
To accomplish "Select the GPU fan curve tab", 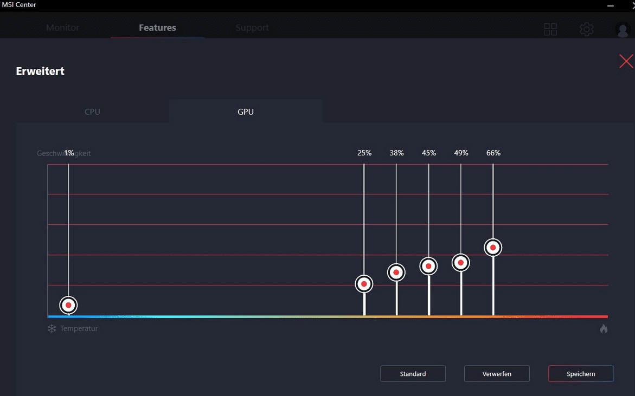I will pyautogui.click(x=246, y=112).
